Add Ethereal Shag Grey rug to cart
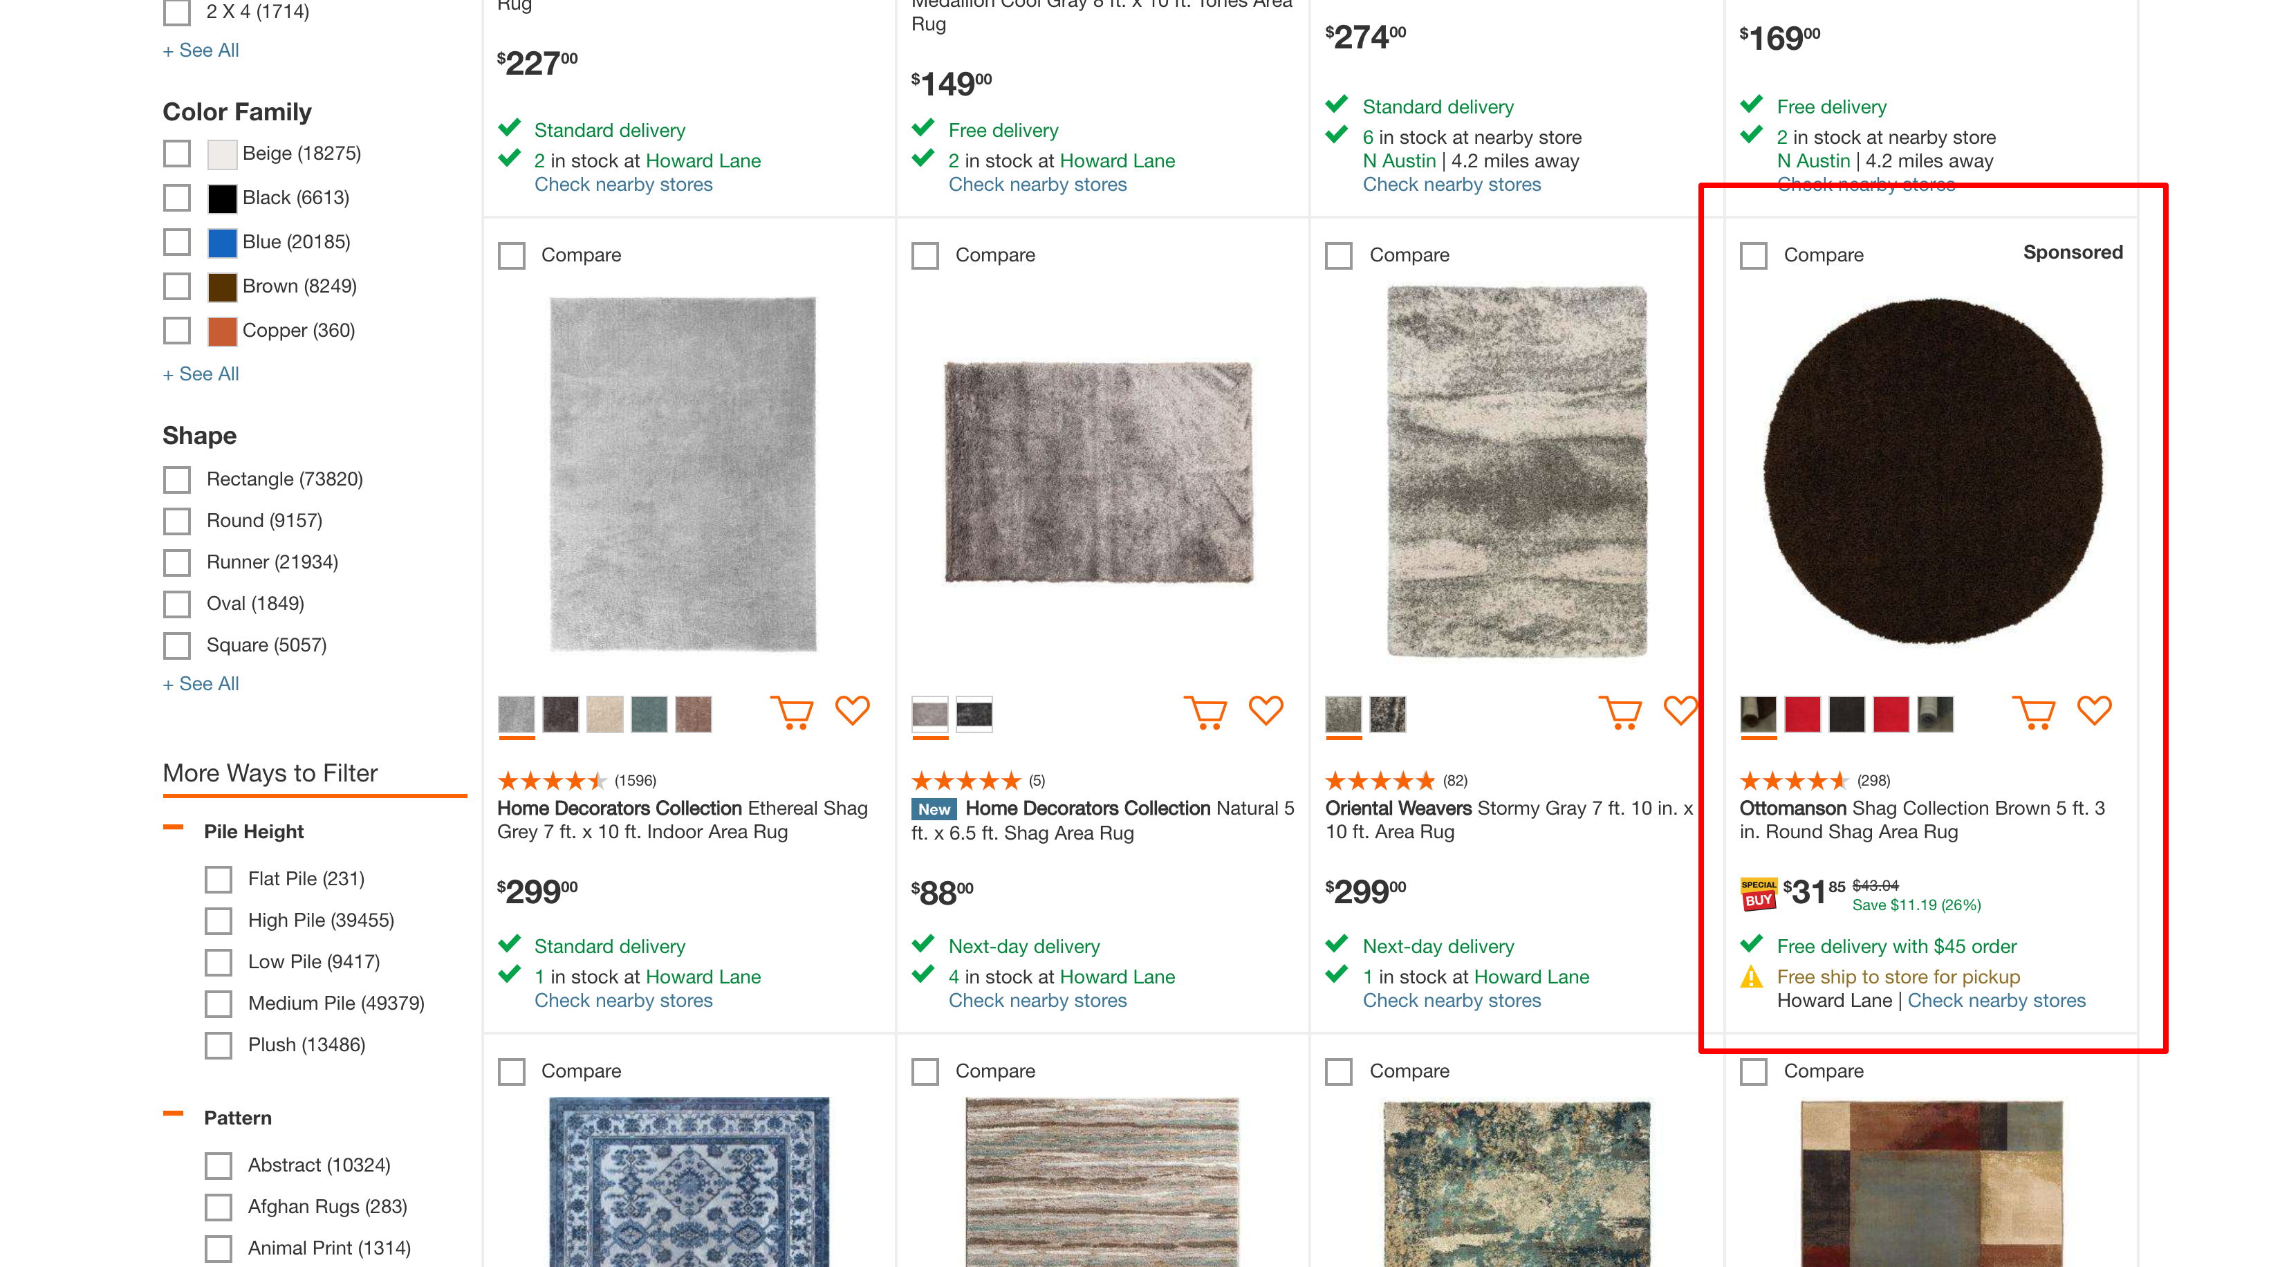The width and height of the screenshot is (2289, 1267). coord(792,712)
